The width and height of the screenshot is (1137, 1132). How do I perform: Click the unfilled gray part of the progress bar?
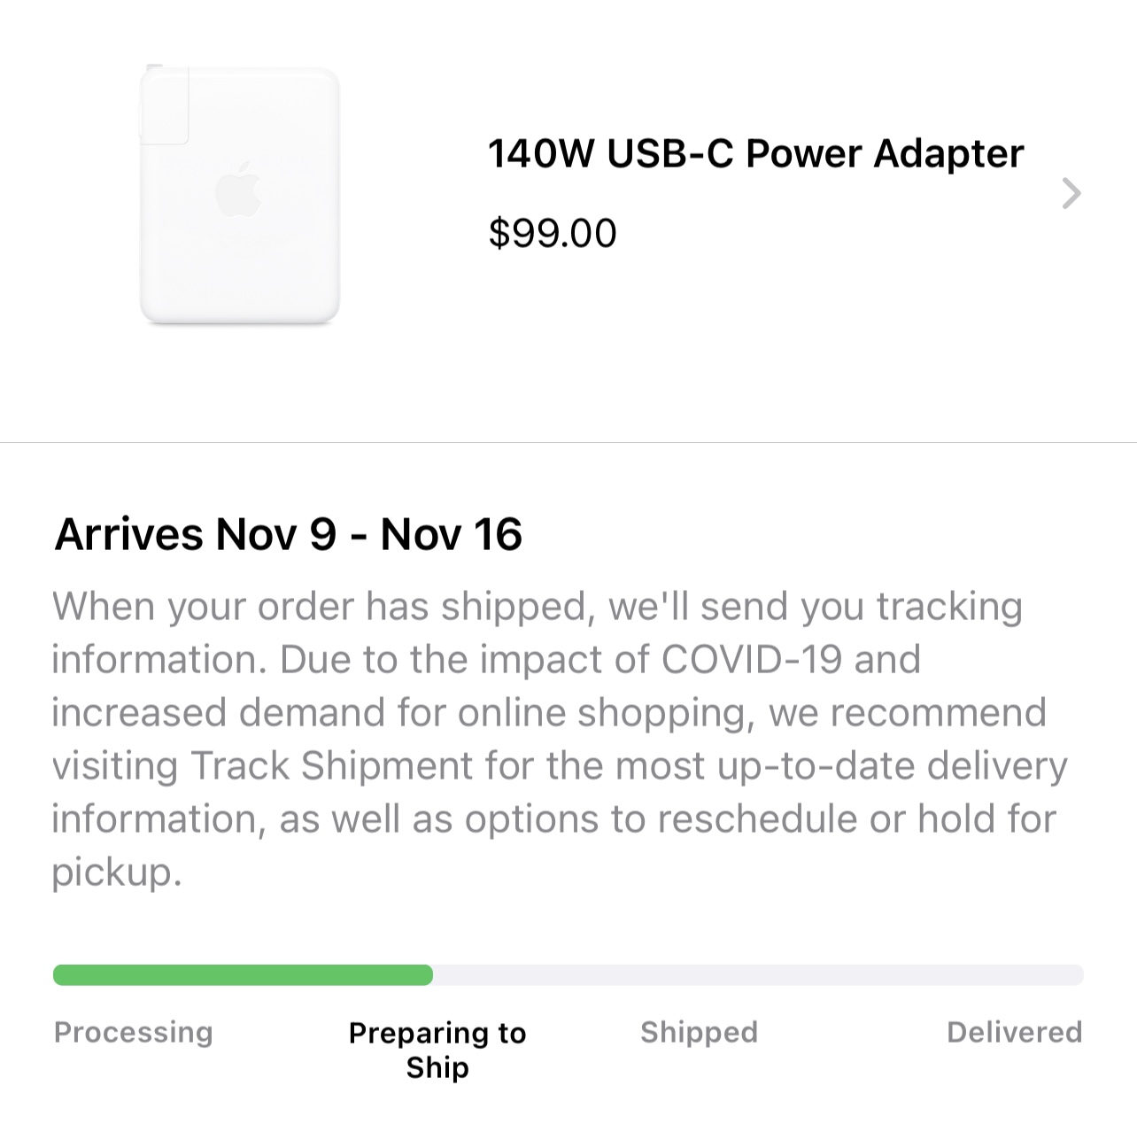pos(757,975)
